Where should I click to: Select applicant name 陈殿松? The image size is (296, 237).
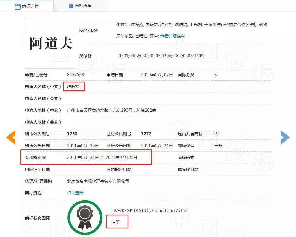coord(73,87)
